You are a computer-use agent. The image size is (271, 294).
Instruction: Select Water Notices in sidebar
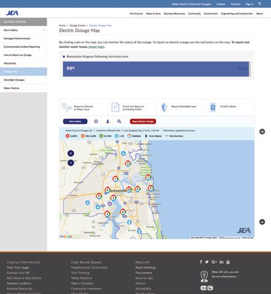coord(23,88)
